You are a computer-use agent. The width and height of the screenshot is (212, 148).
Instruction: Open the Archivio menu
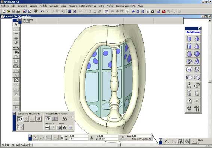(x=5, y=6)
